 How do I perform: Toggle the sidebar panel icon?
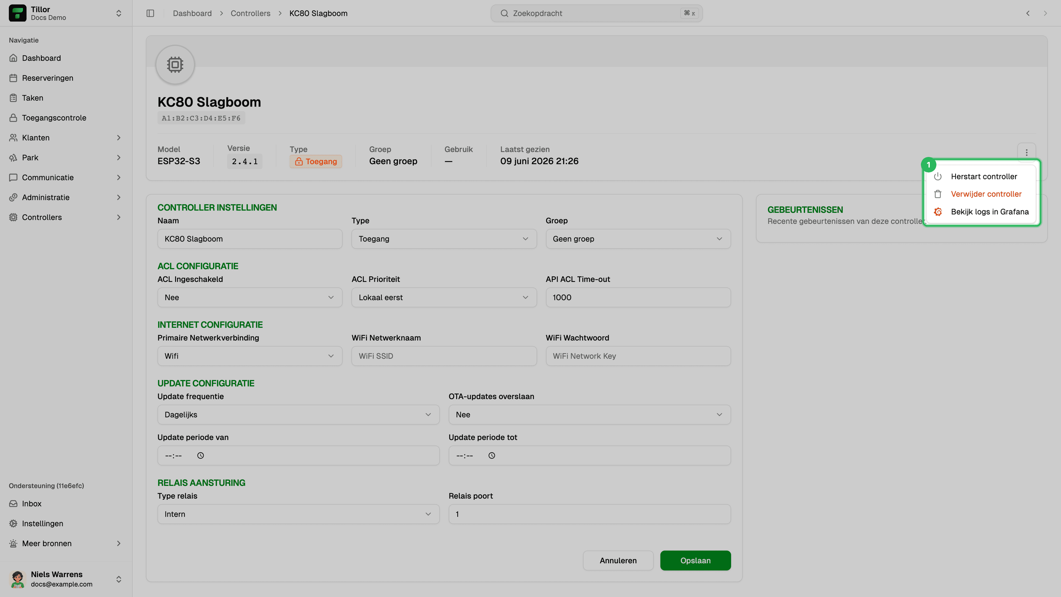[150, 13]
